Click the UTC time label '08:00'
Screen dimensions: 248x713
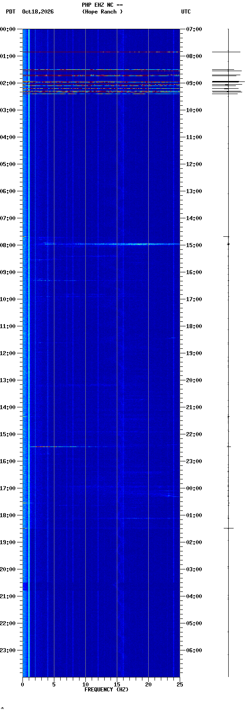194,56
